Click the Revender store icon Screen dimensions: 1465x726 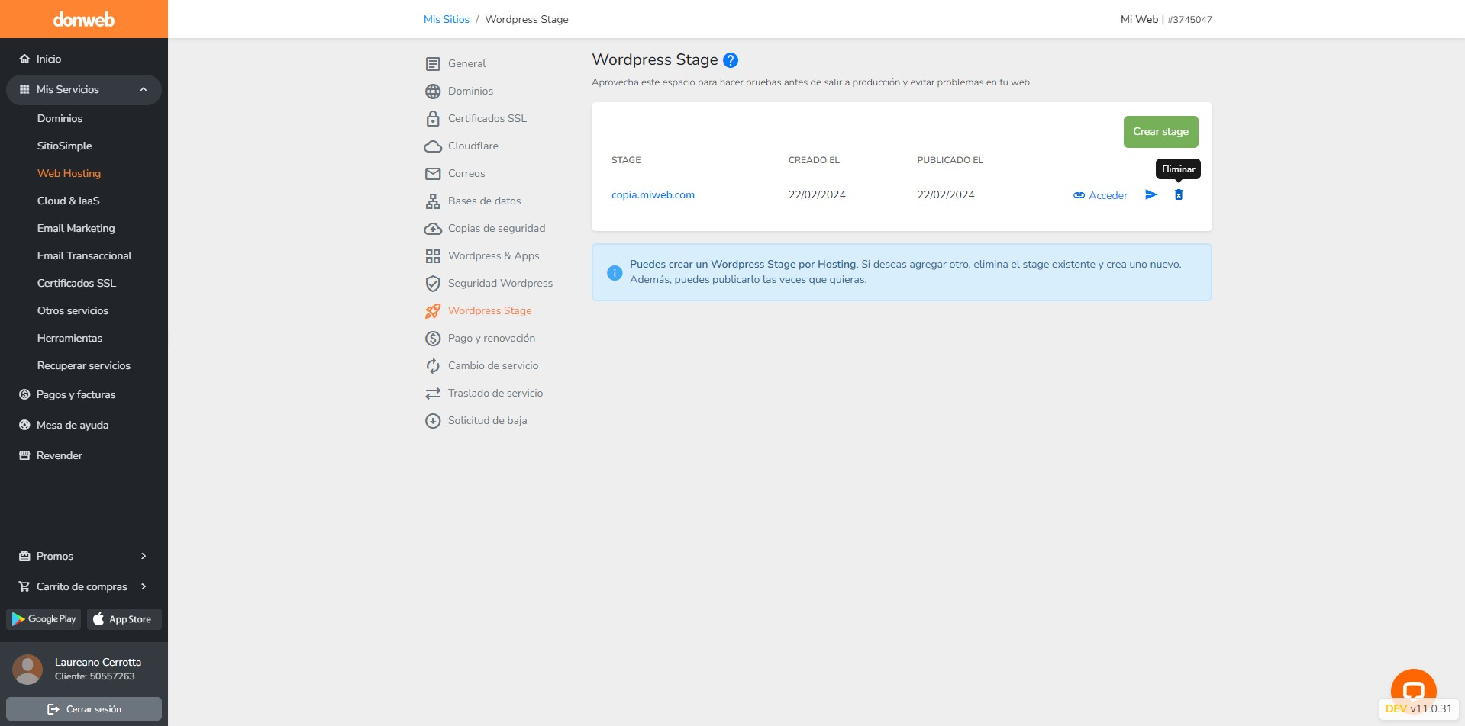coord(24,455)
